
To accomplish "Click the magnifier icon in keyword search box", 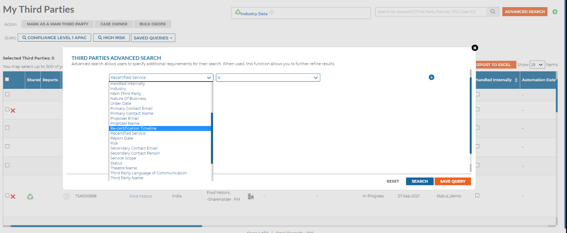I will 492,11.
